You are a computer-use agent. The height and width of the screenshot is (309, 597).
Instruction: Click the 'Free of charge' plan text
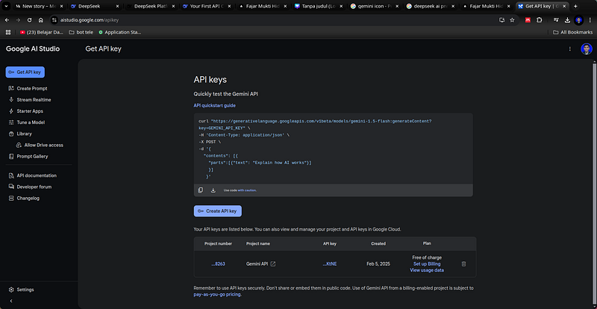pos(427,257)
